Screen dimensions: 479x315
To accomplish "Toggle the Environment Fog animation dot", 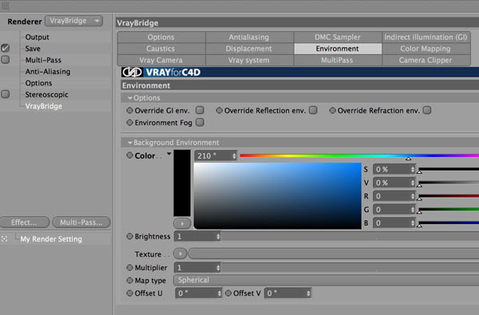I will [129, 122].
